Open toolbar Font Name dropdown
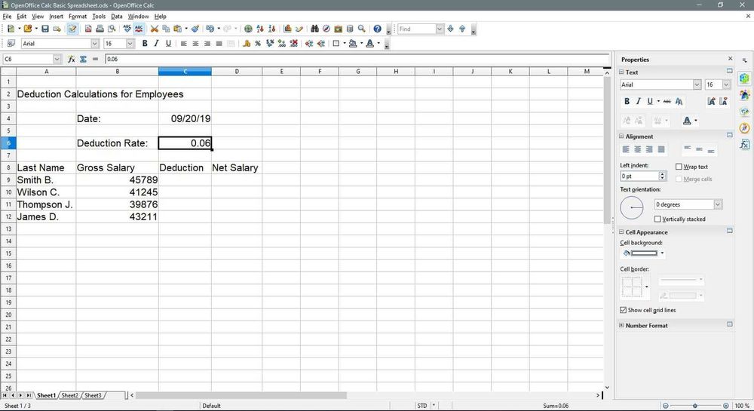754x411 pixels. (x=95, y=44)
